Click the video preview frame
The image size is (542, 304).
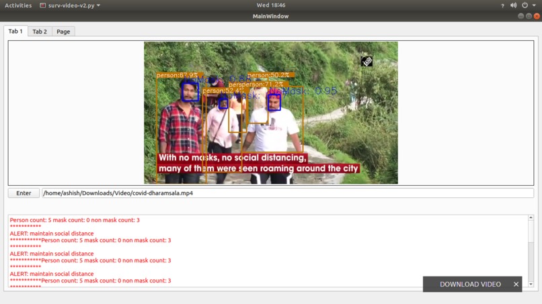[x=270, y=113]
